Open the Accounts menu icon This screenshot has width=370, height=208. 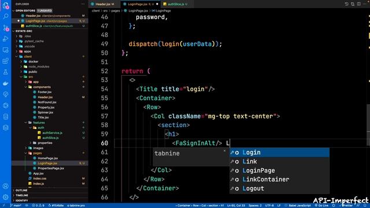(5, 186)
